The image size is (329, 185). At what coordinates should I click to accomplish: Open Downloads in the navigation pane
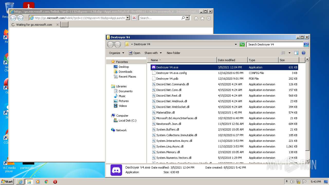click(125, 72)
